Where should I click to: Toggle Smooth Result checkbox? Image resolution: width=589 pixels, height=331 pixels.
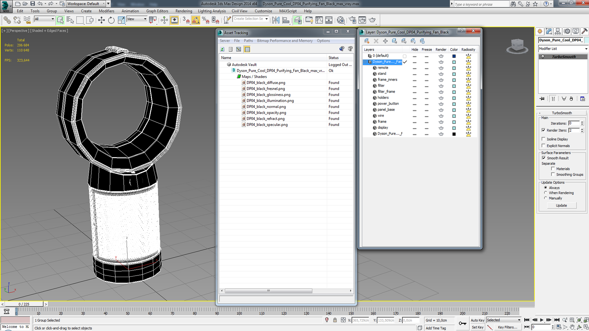[544, 158]
